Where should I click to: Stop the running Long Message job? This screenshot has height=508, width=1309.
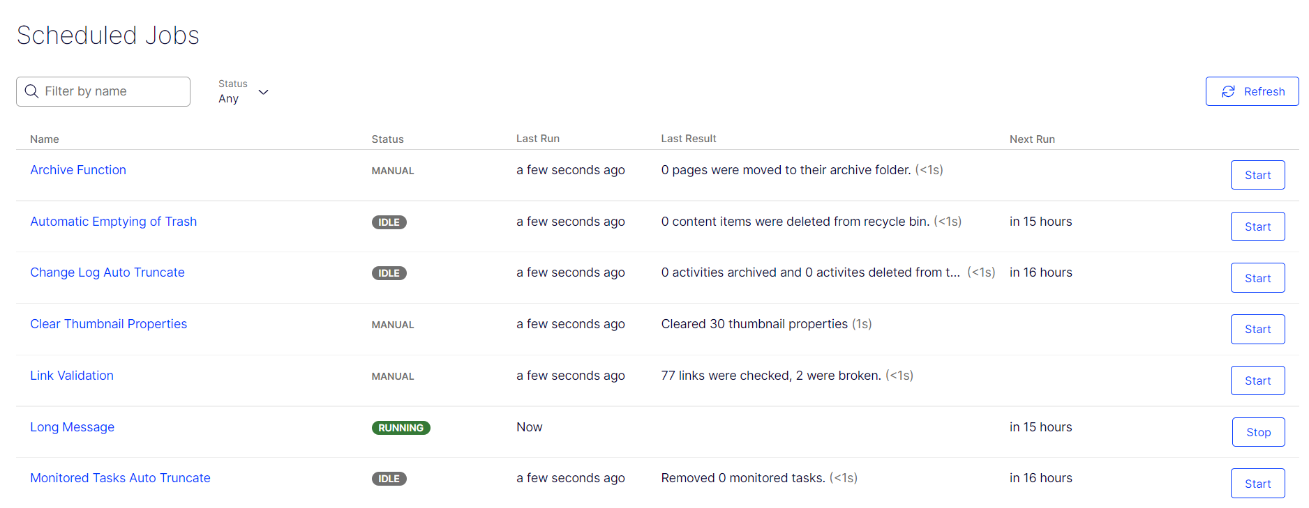[1258, 432]
